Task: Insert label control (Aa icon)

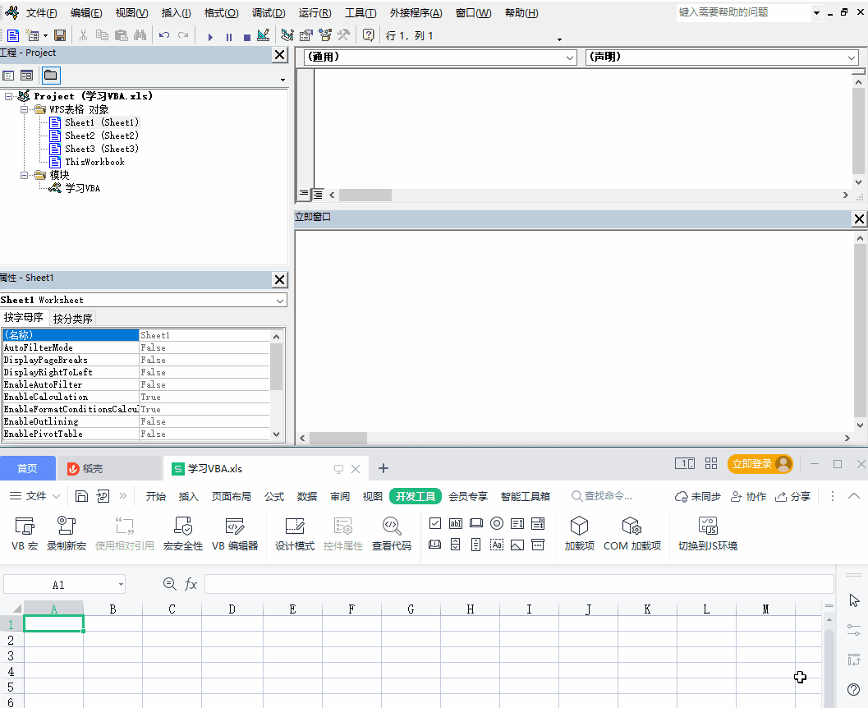Action: 497,545
